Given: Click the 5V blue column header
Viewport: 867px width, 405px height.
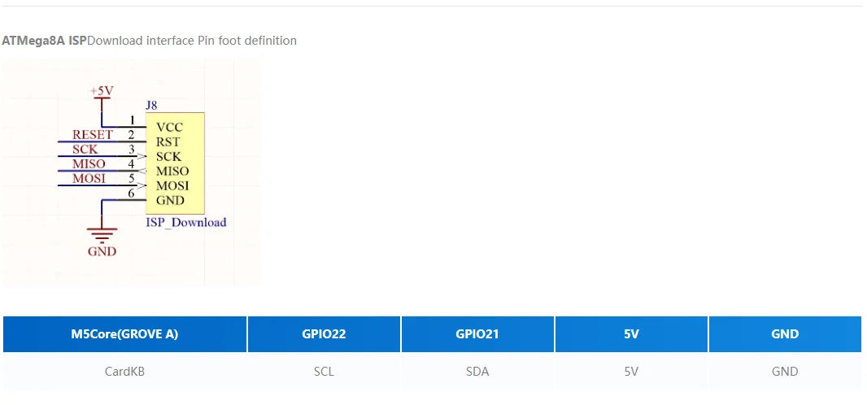Looking at the screenshot, I should pyautogui.click(x=631, y=334).
